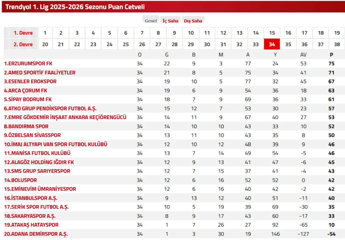Image resolution: width=345 pixels, height=240 pixels.
Task: Open Amed Sportif Faaliyetler team page
Action: [x=40, y=72]
